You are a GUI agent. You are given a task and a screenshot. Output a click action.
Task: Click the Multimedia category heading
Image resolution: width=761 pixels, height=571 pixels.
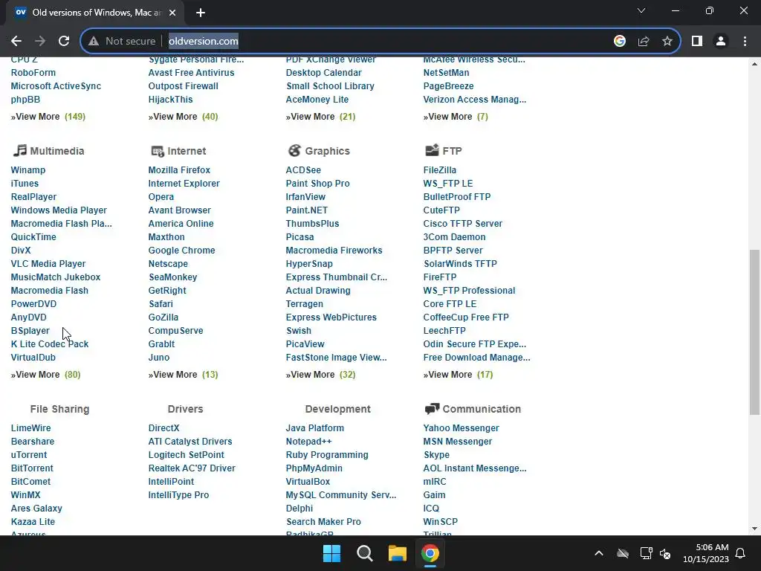coord(57,151)
